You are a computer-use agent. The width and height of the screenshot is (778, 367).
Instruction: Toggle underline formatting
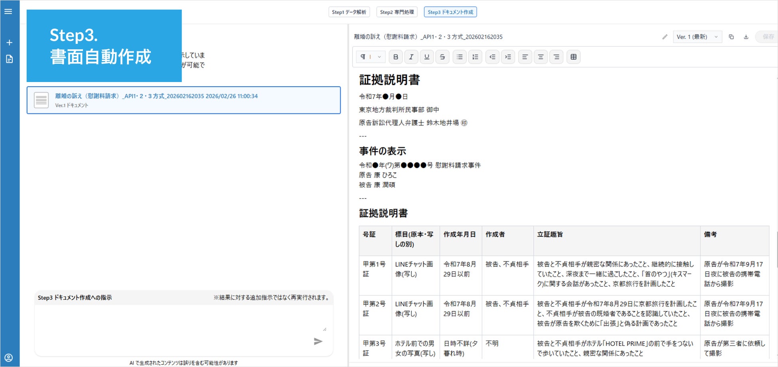click(427, 57)
